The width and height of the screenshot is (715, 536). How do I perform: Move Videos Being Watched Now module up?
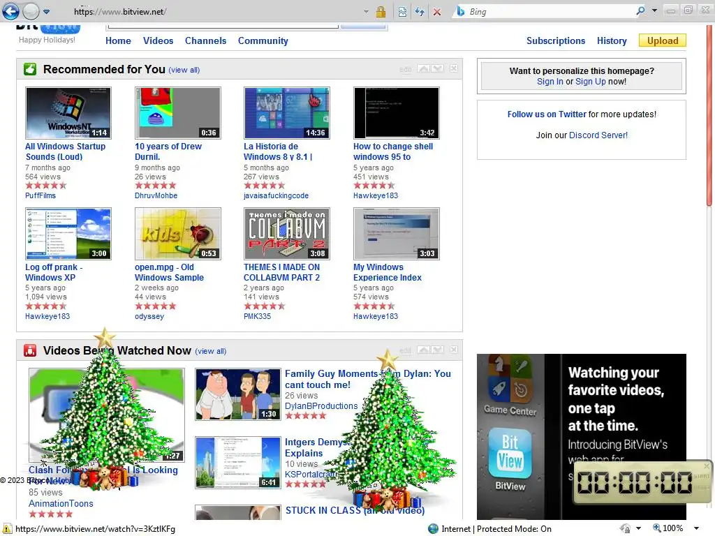(424, 350)
